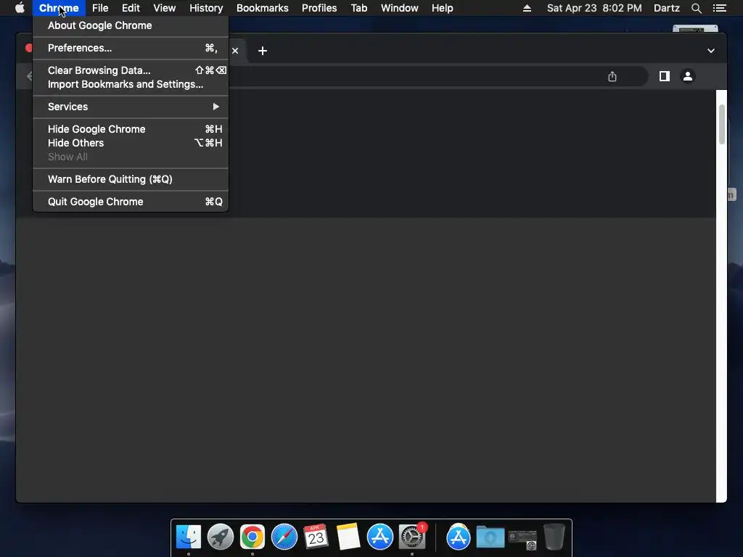Screen dimensions: 743x557
Task: Open the Edit menu
Action: tap(131, 8)
